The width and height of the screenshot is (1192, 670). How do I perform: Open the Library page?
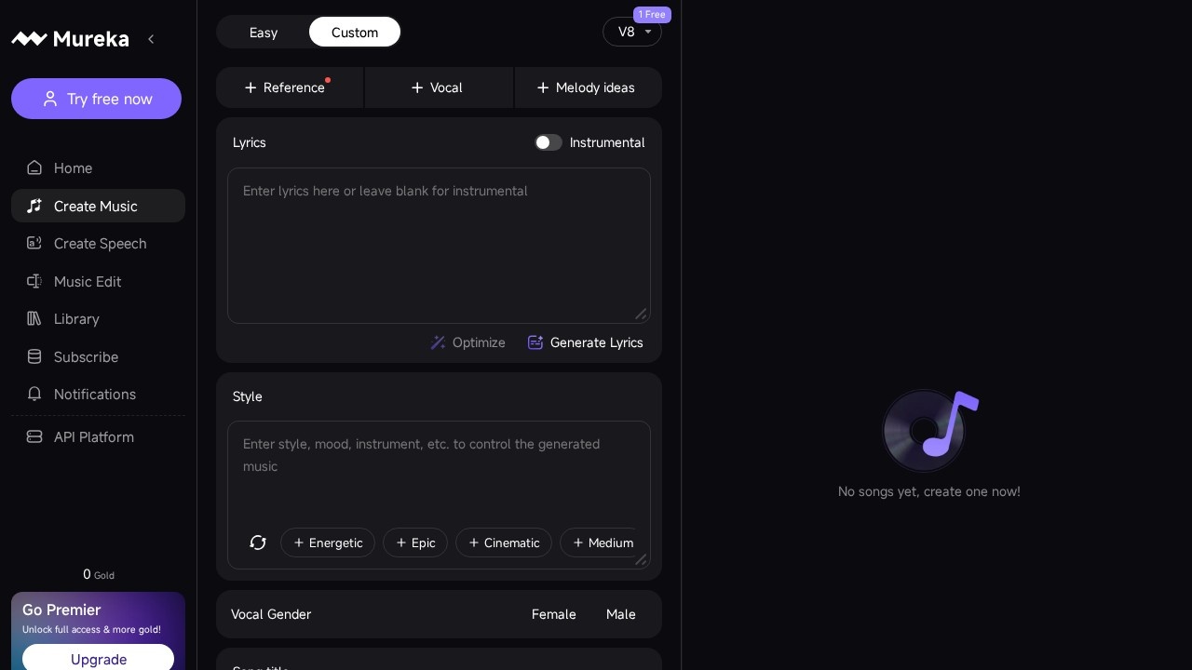tap(75, 319)
